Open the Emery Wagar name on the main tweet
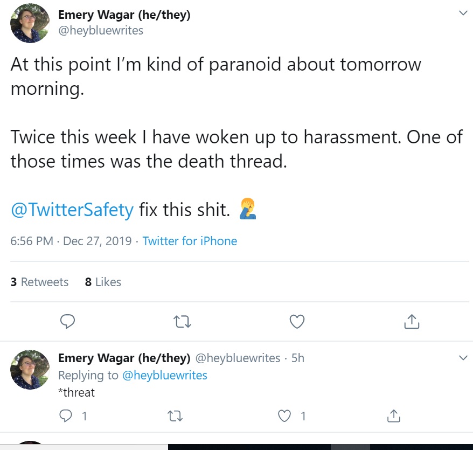 (x=124, y=15)
